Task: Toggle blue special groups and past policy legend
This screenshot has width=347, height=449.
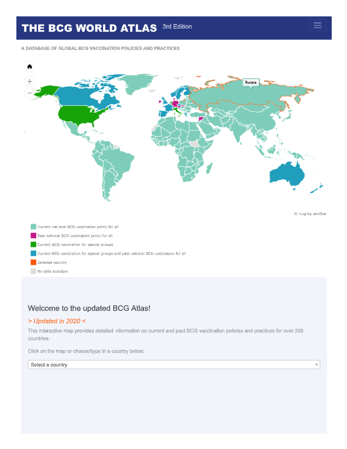Action: [x=108, y=254]
